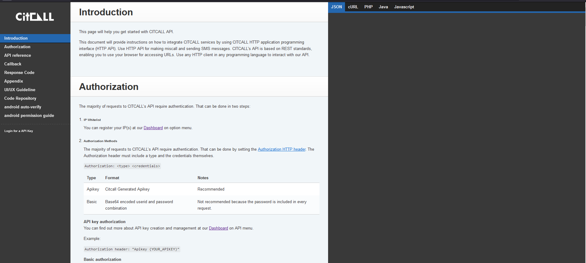This screenshot has height=263, width=586.
Task: Open the Callback section link
Action: tap(35, 64)
